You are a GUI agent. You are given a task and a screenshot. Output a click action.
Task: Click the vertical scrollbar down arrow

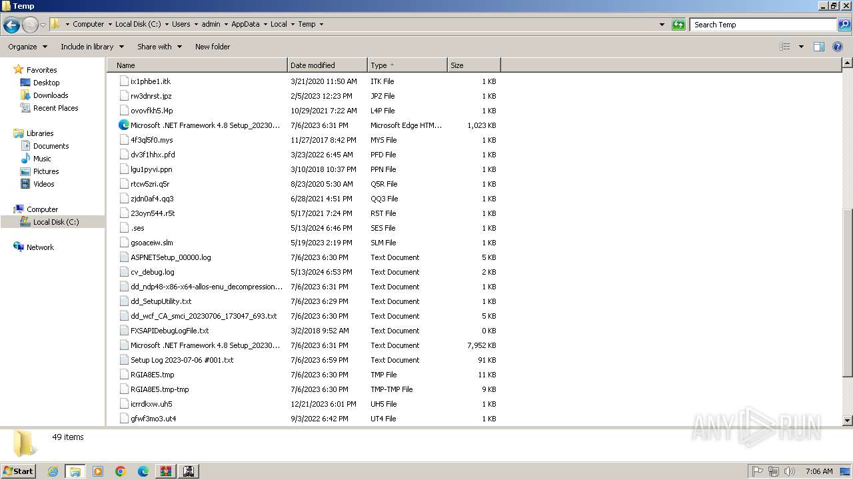(848, 421)
